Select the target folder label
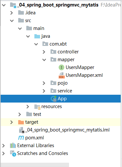The image size is (122, 167). (32, 122)
